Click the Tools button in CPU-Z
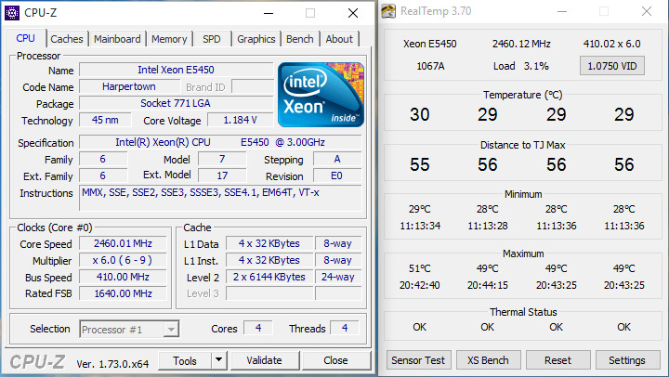The height and width of the screenshot is (377, 669). tap(185, 361)
